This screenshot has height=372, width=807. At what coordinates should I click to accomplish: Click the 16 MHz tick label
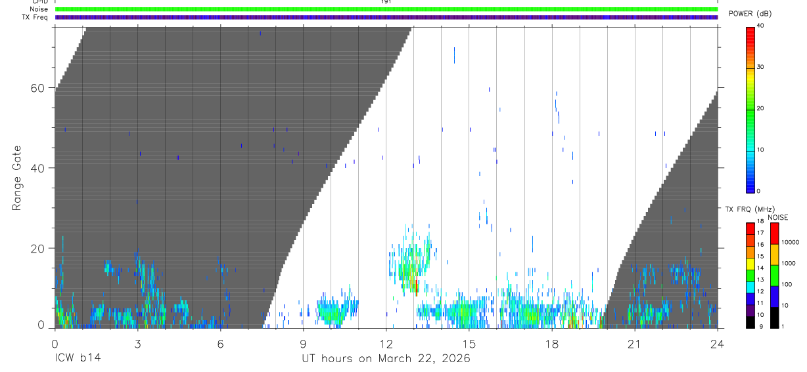coord(760,245)
